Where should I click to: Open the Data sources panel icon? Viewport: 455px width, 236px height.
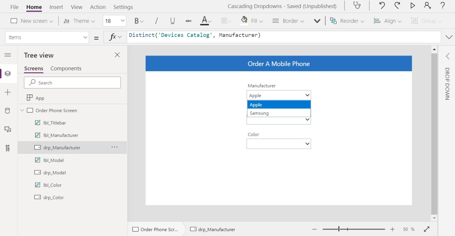[x=7, y=110]
